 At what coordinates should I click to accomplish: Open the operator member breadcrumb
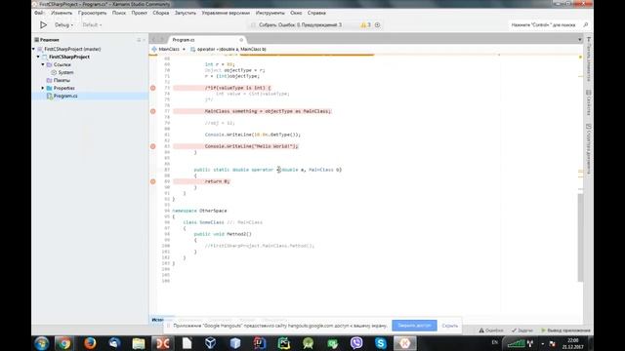point(228,50)
